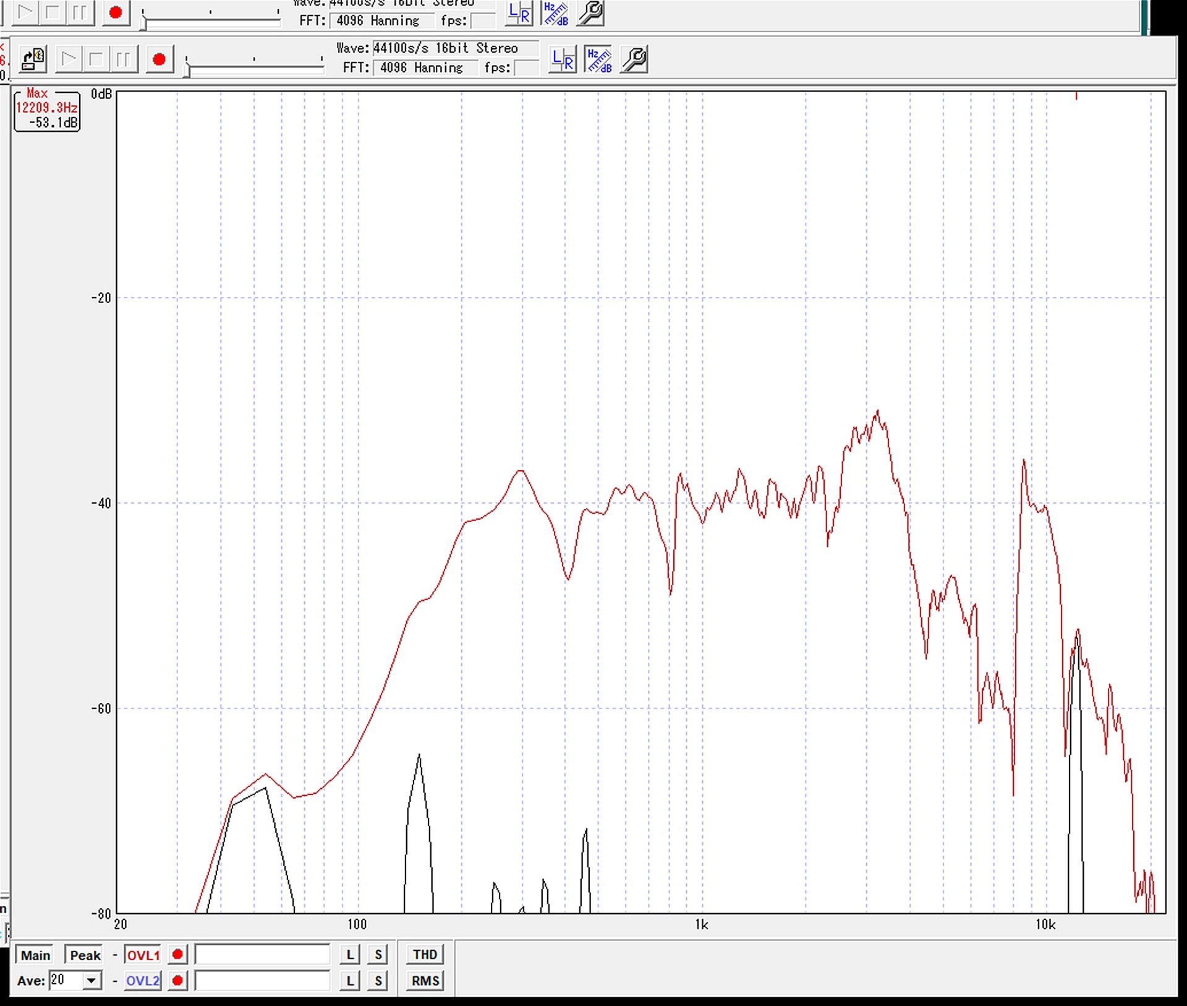
Task: Select the Peak hold button
Action: (85, 955)
